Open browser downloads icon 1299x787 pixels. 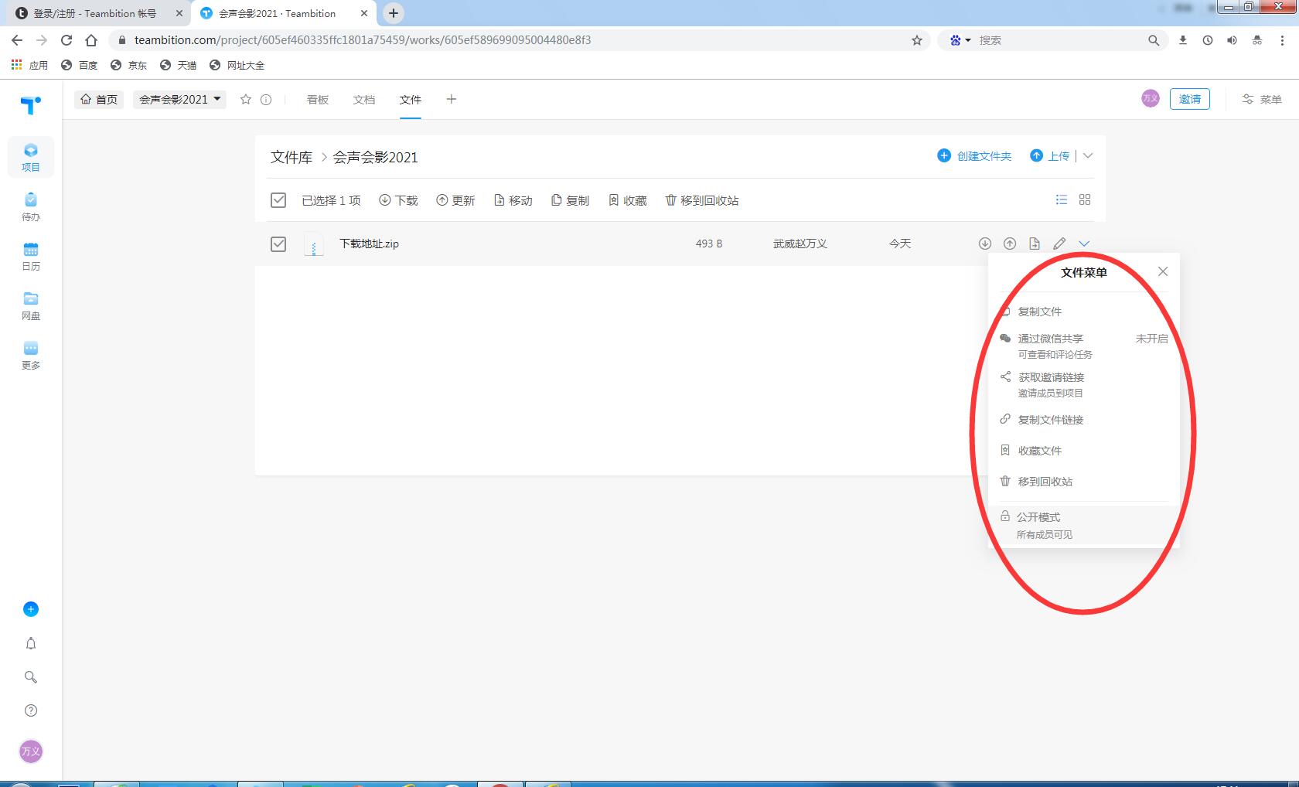pyautogui.click(x=1183, y=40)
